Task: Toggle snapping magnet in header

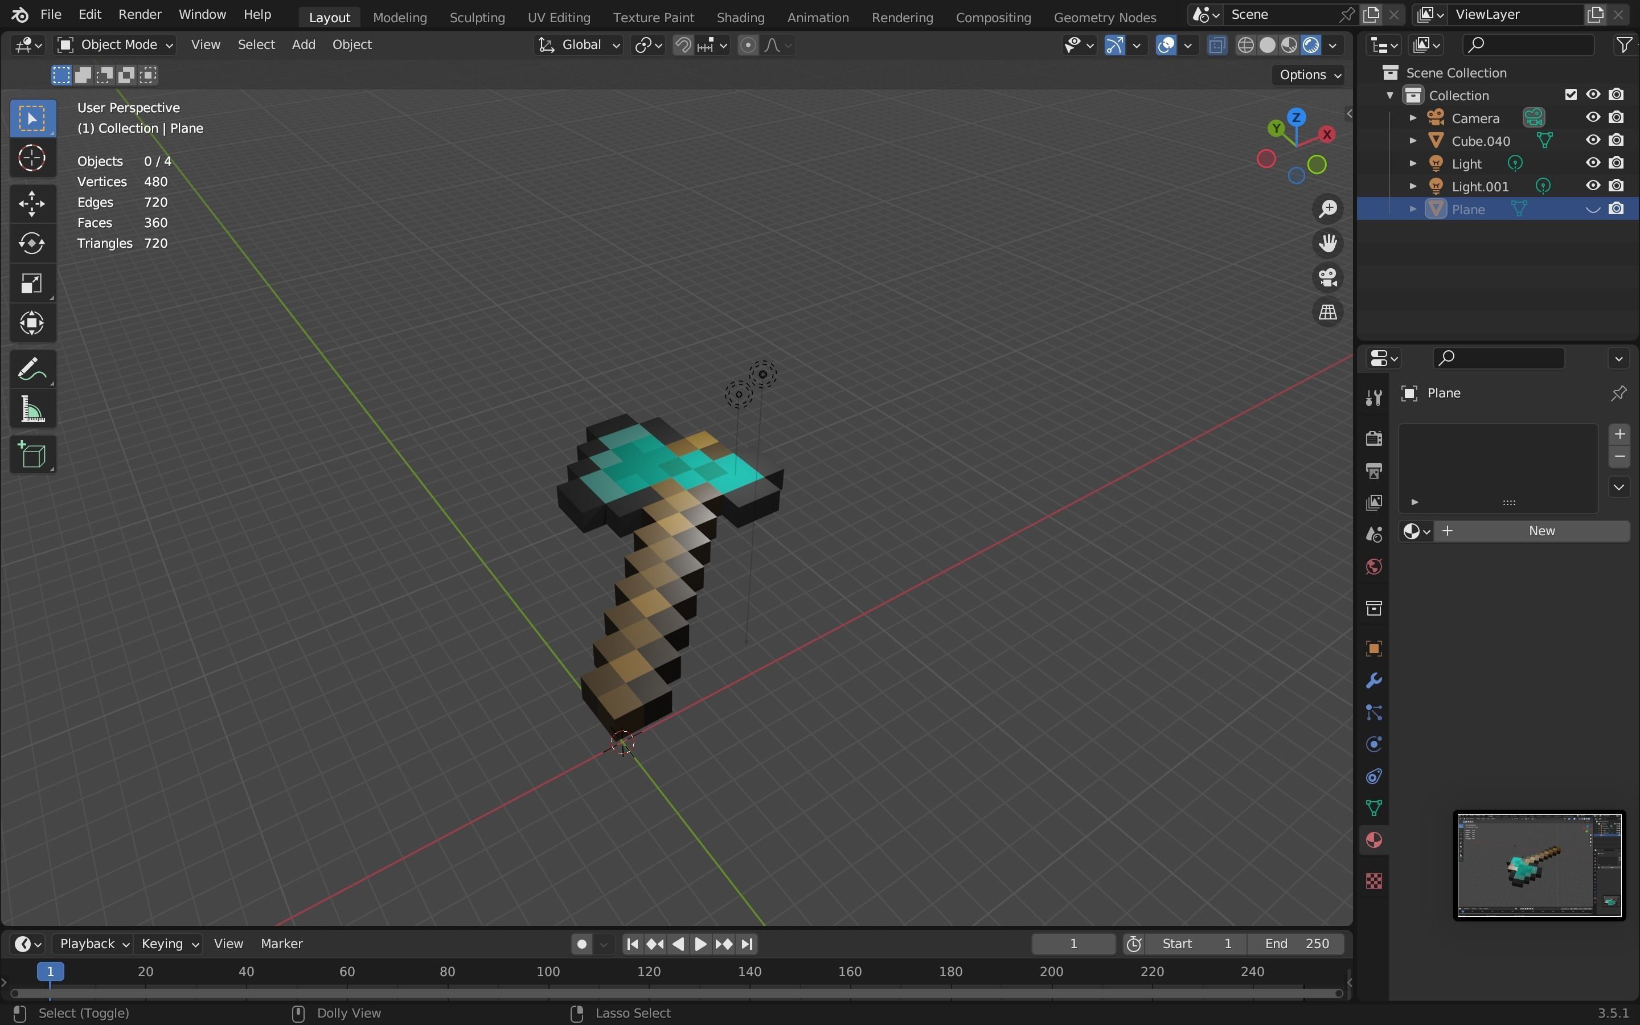Action: click(x=683, y=45)
